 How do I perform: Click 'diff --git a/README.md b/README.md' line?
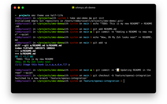(38, 45)
